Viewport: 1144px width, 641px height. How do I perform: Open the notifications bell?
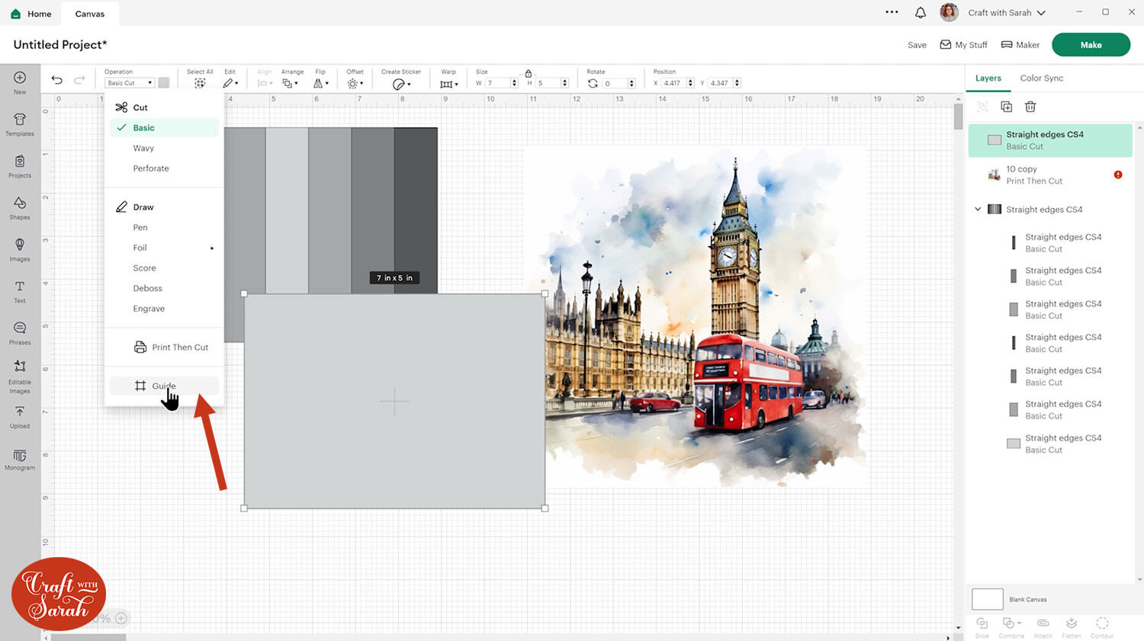point(921,13)
